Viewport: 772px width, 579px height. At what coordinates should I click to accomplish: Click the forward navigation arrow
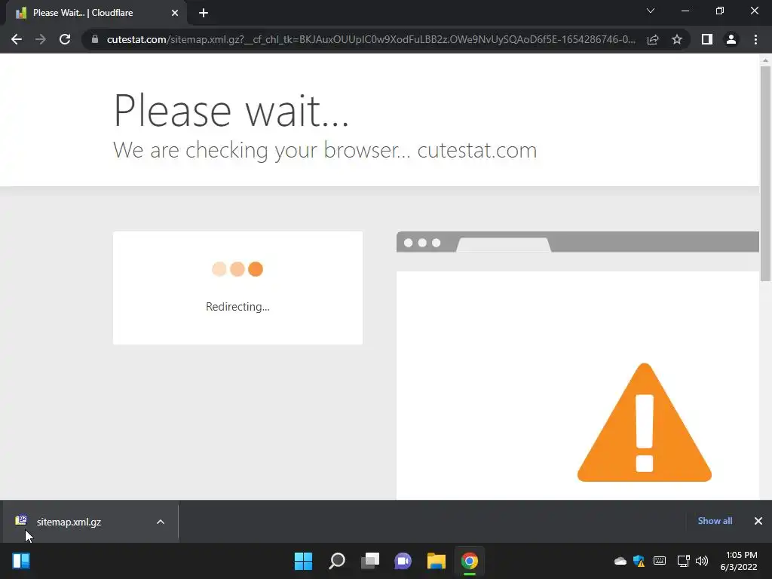point(41,39)
